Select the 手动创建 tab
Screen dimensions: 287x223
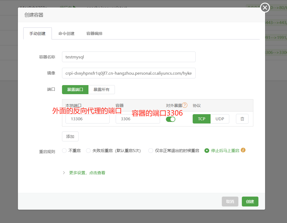37,34
